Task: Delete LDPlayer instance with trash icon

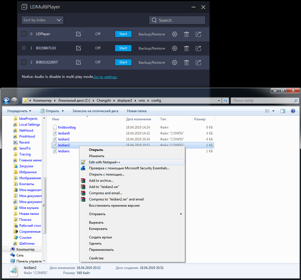Action: (x=186, y=34)
